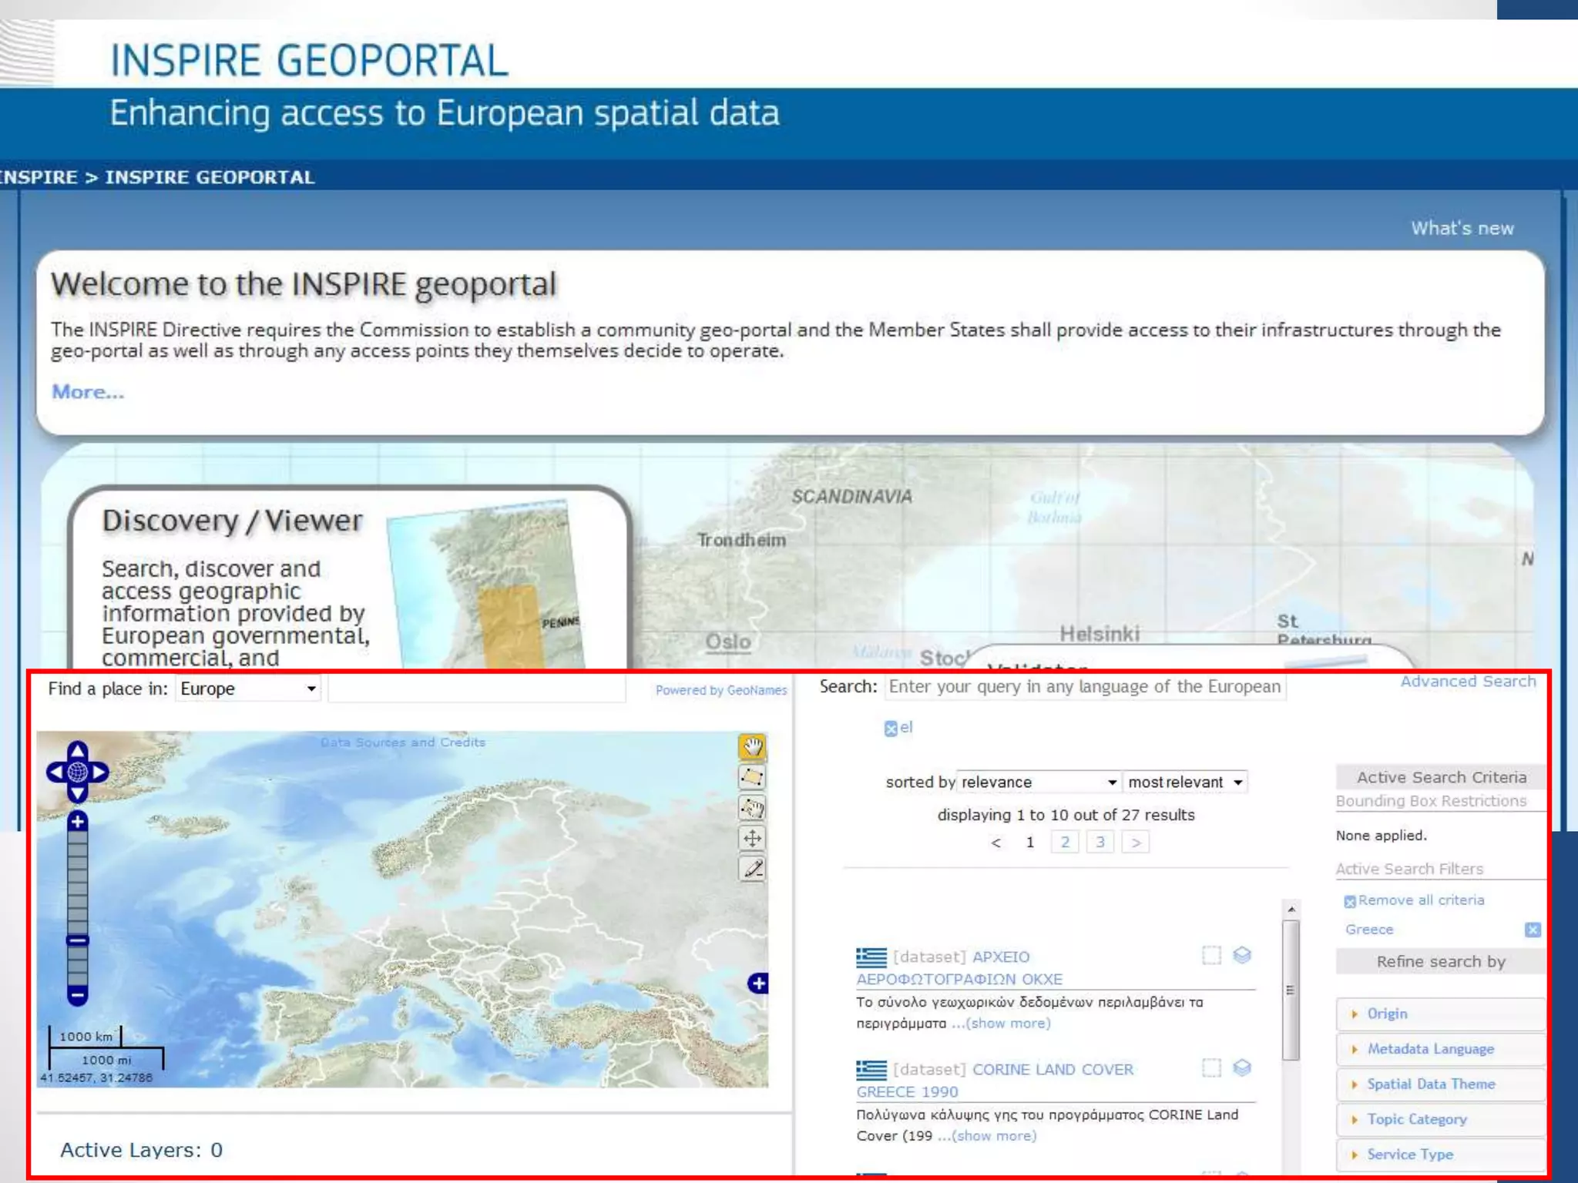Zoom to full extent with globe icon
1578x1183 pixels.
(77, 772)
